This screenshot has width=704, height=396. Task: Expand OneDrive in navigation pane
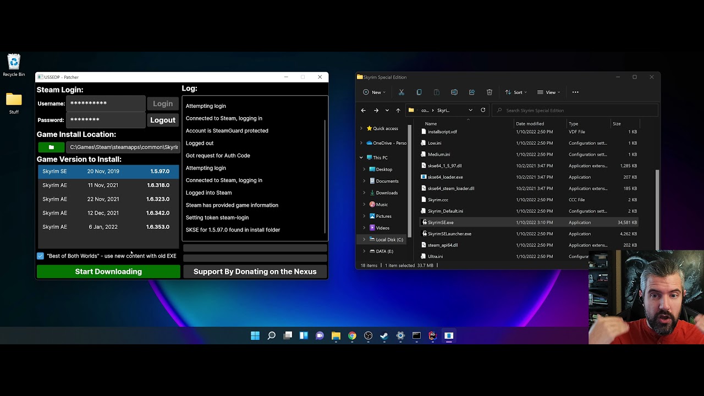click(361, 143)
